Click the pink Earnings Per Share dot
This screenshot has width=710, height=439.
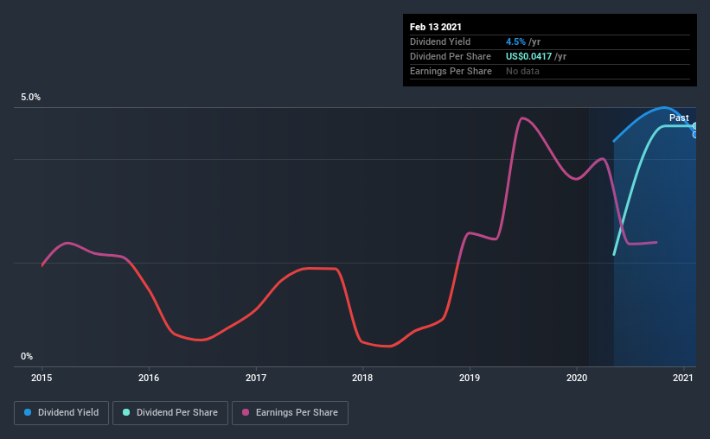click(x=246, y=412)
